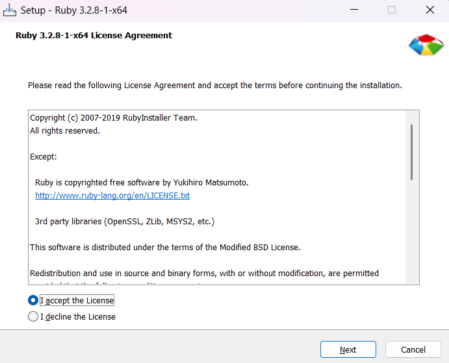Viewport: 449px width, 363px height.
Task: Click the Setup installer icon in title bar
Action: coord(10,10)
